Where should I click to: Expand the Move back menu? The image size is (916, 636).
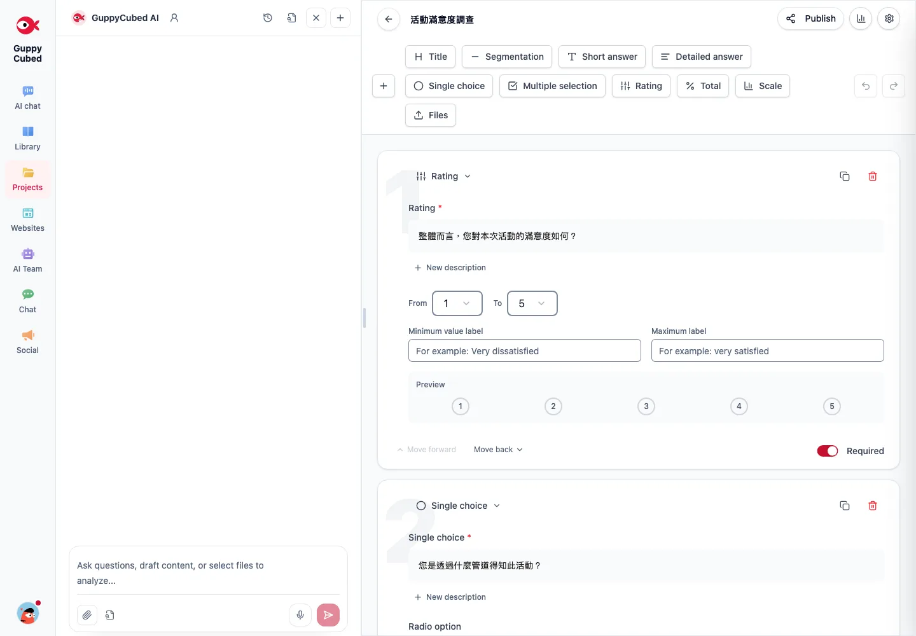click(498, 450)
